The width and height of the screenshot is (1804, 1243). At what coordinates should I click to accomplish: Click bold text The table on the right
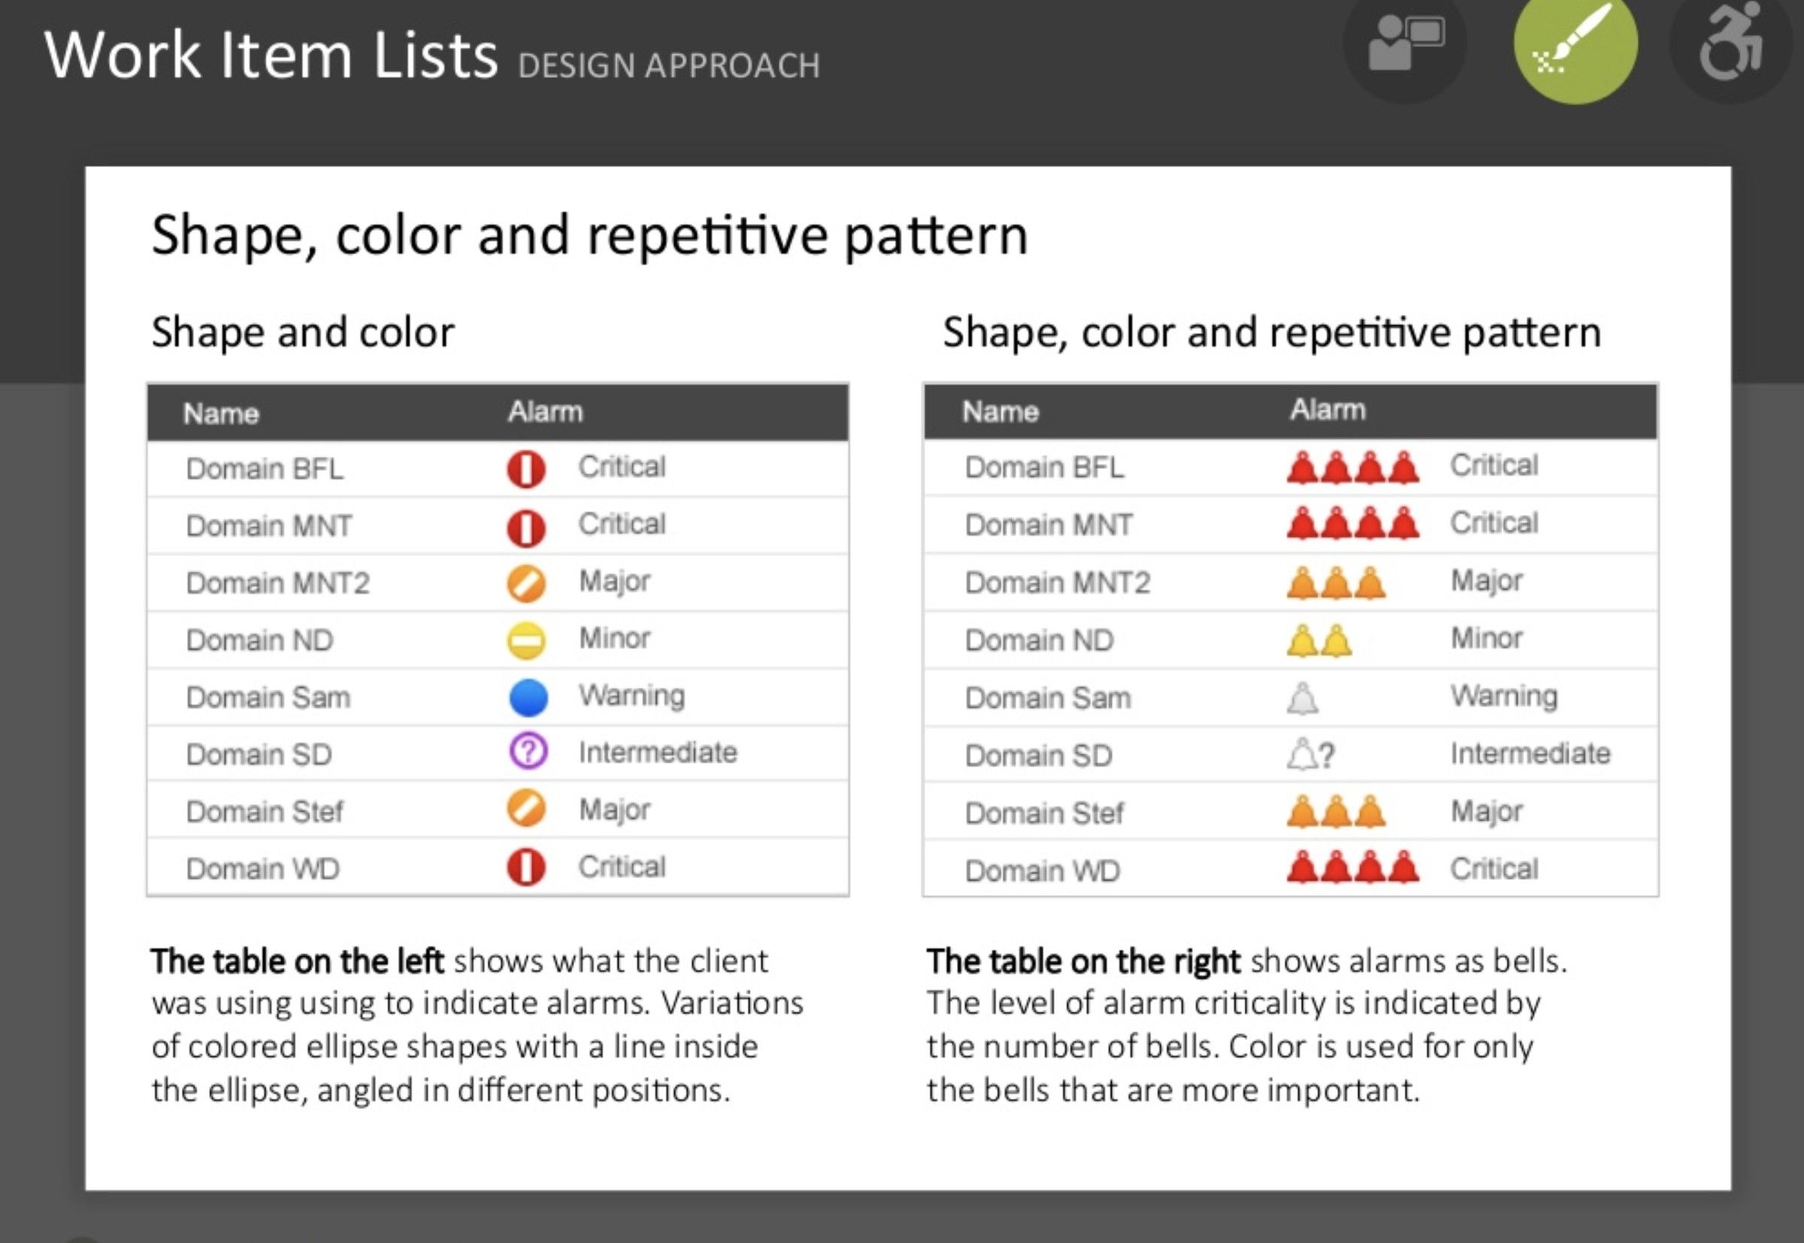coord(1083,961)
